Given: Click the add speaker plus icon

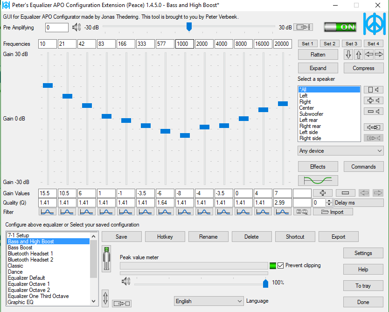Looking at the screenshot, I should (373, 100).
